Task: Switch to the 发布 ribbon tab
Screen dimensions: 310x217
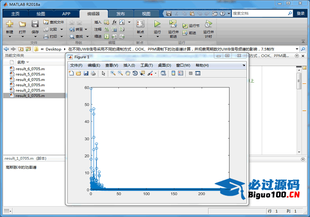Action: coord(121,13)
